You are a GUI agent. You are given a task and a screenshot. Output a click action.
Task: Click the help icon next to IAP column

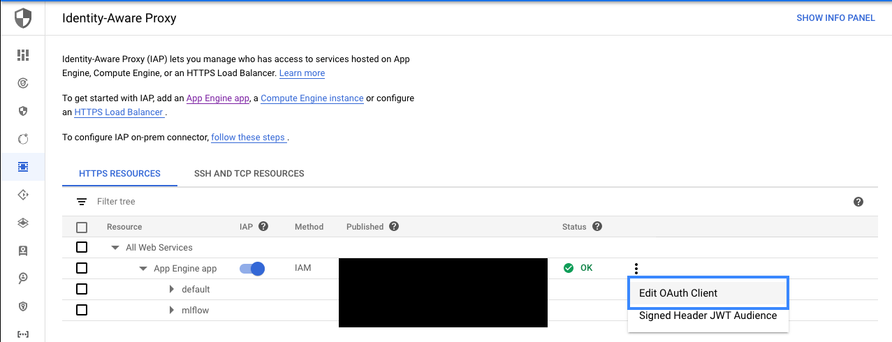(263, 226)
